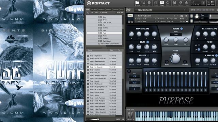Select Pad - Choir Synth.nki in file list

pyautogui.click(x=104, y=64)
